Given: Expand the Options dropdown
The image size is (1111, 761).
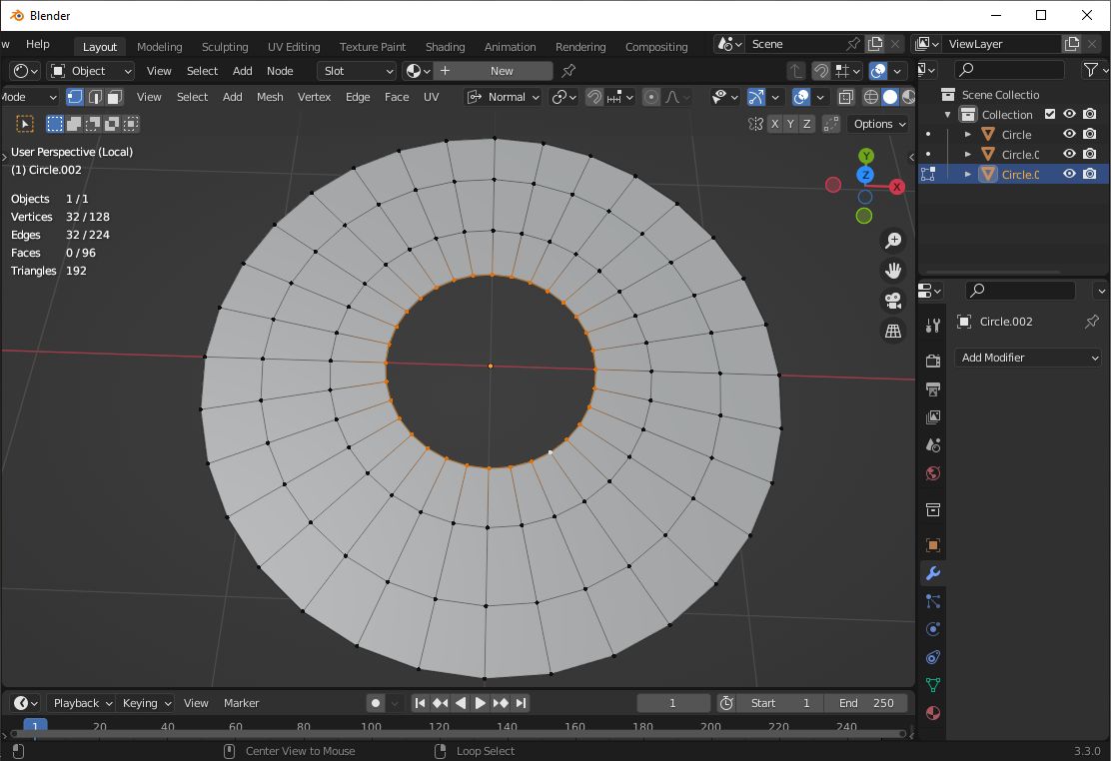Looking at the screenshot, I should [878, 124].
